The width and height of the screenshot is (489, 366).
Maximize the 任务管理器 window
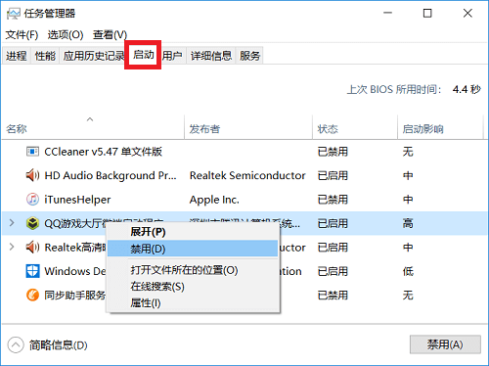point(427,13)
